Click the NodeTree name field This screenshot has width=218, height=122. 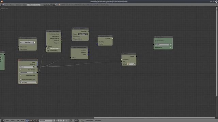(46, 121)
